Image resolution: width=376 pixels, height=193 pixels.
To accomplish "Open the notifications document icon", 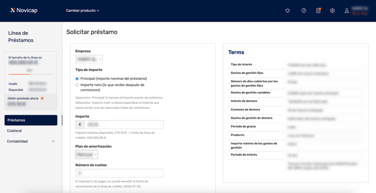I will (318, 11).
